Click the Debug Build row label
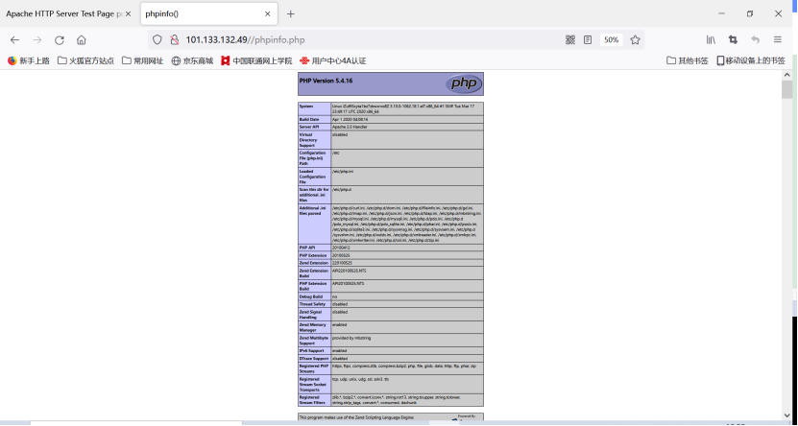This screenshot has width=798, height=426. point(311,296)
